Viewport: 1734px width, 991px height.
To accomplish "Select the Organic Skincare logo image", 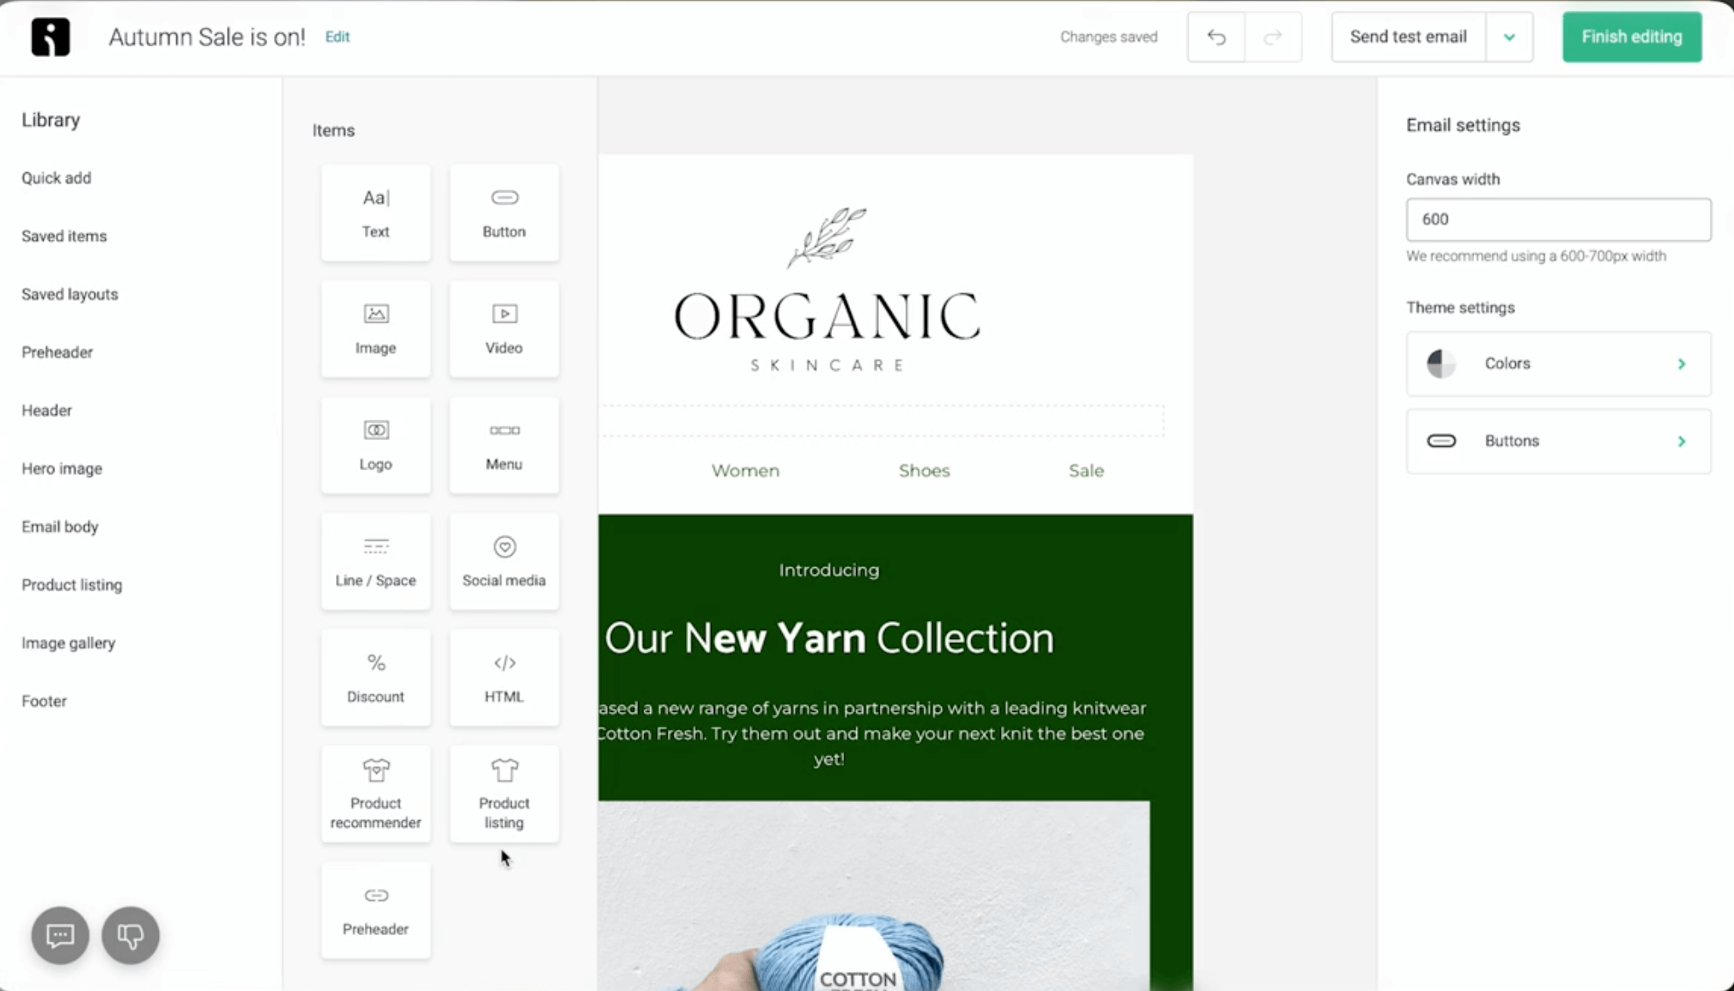I will click(x=827, y=289).
